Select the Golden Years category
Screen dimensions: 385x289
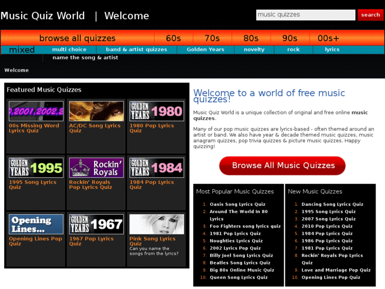205,49
